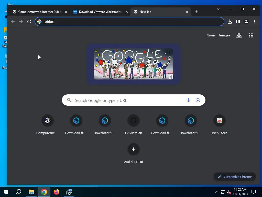Viewport: 262px width, 197px height.
Task: Click the Add shortcut plus button
Action: tap(134, 149)
